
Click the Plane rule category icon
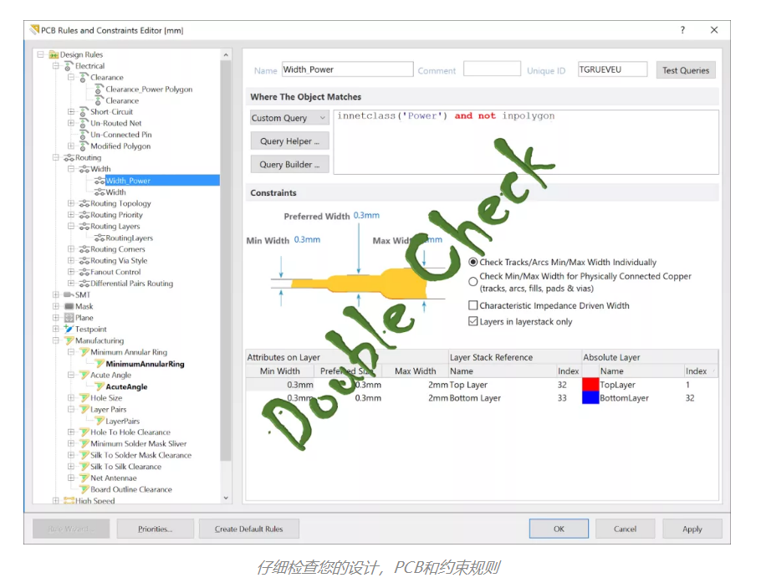point(69,318)
